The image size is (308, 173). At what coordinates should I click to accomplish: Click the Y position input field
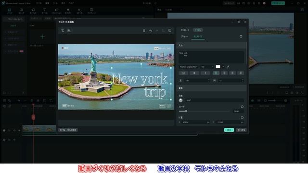pos(230,122)
